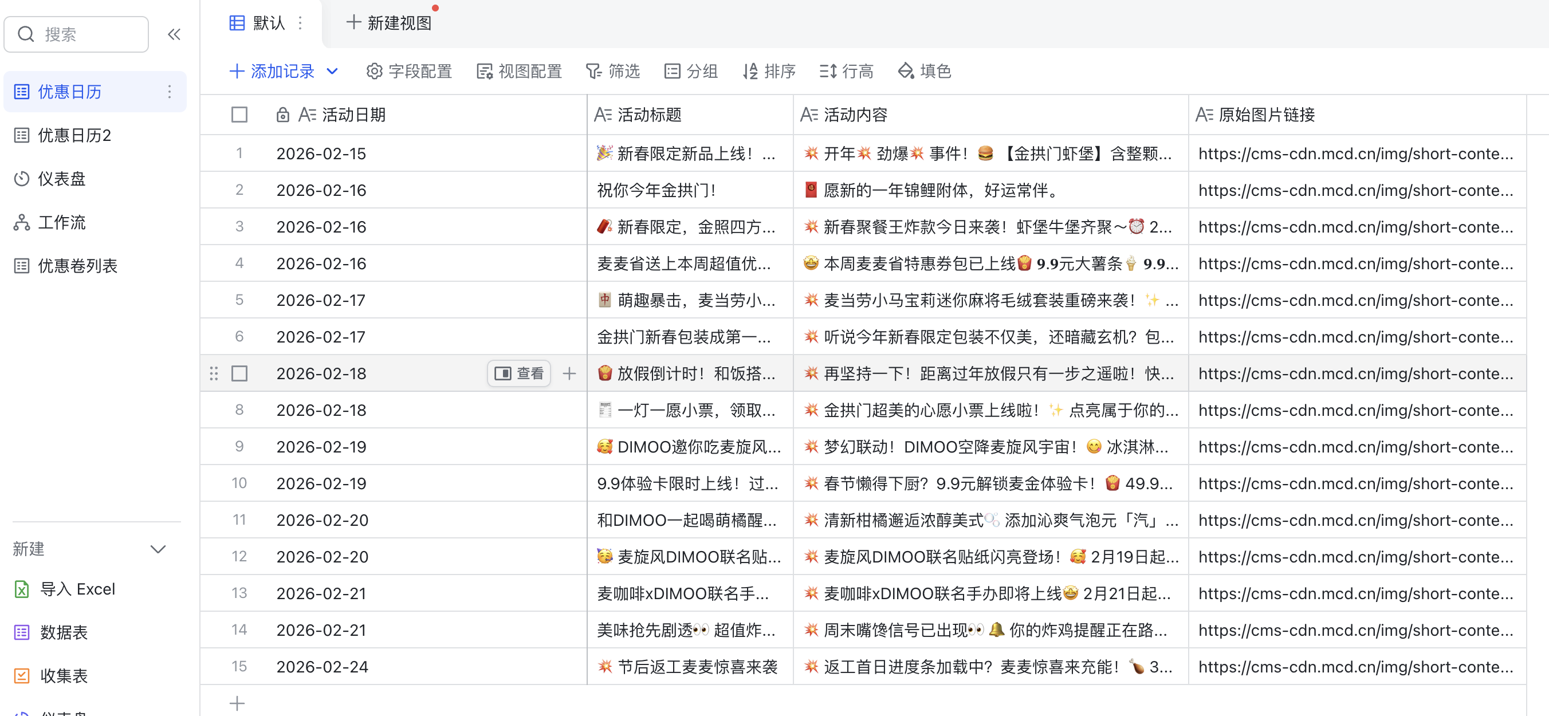1549x716 pixels.
Task: Click 导入 Excel import link
Action: coord(76,589)
